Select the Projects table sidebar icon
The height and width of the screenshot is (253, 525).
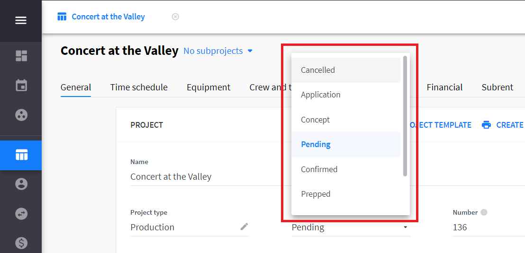(x=21, y=155)
